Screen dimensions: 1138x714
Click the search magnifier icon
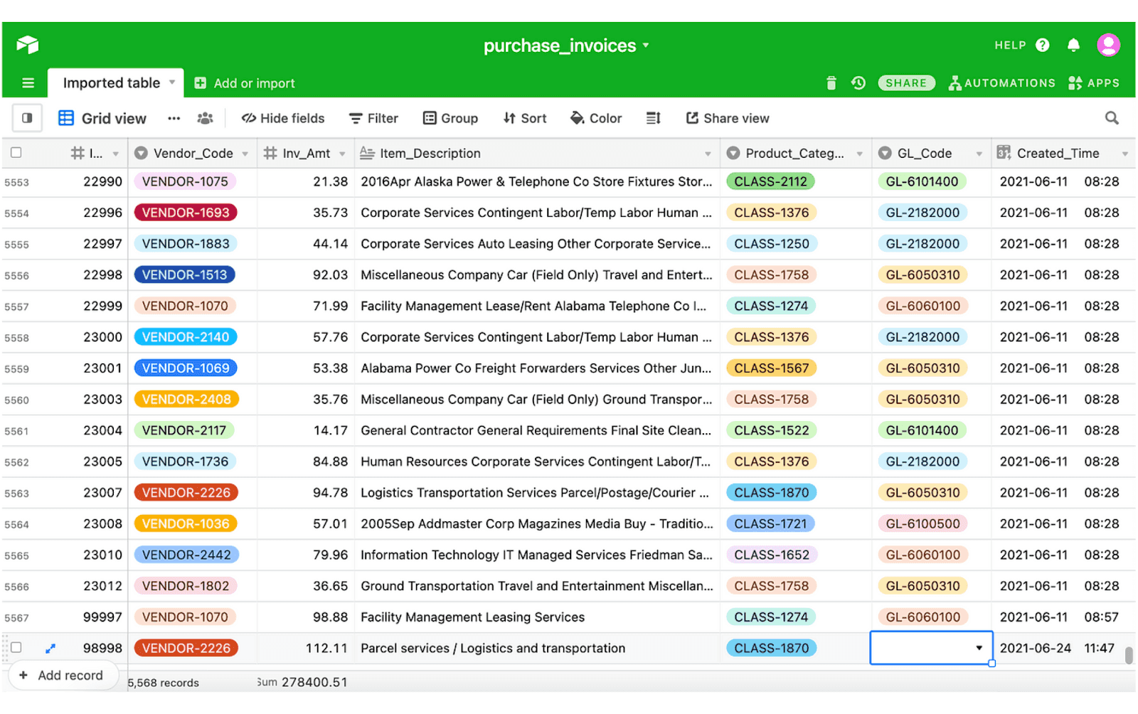click(1110, 118)
